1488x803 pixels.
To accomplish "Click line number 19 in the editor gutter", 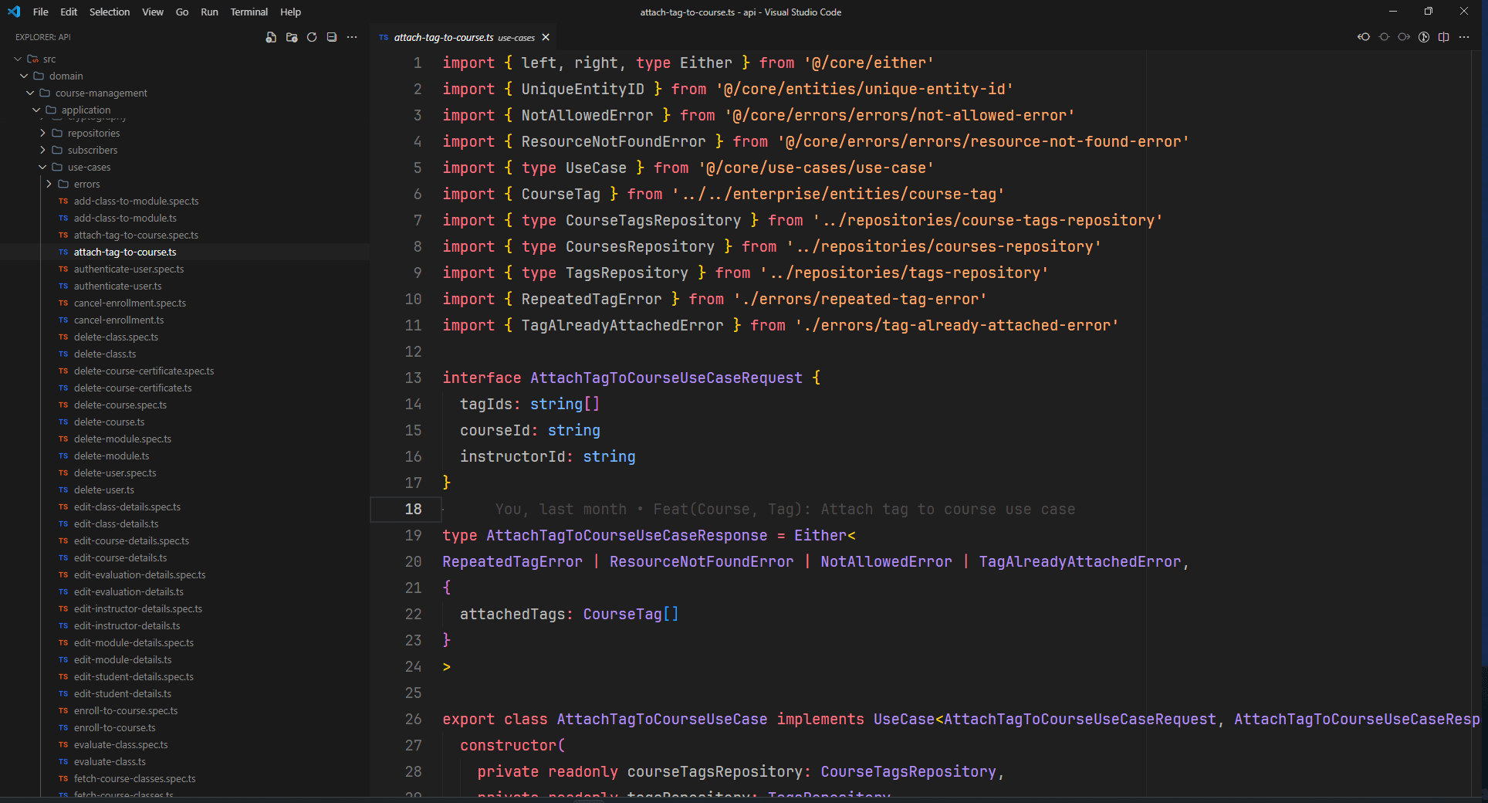I will tap(414, 535).
